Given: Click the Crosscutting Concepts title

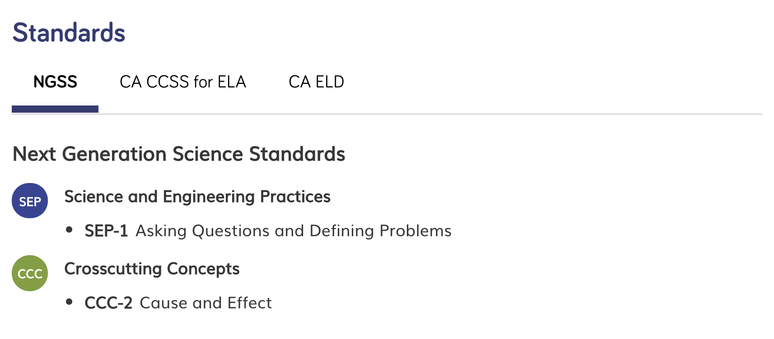Looking at the screenshot, I should coord(152,269).
